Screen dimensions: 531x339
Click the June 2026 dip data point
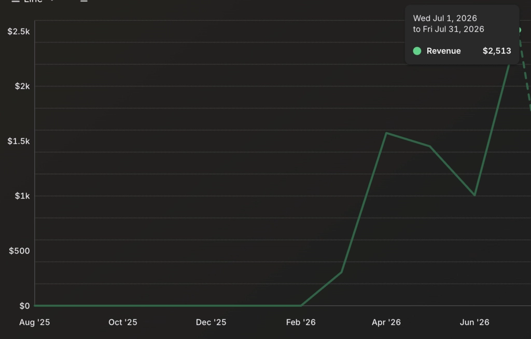point(475,195)
